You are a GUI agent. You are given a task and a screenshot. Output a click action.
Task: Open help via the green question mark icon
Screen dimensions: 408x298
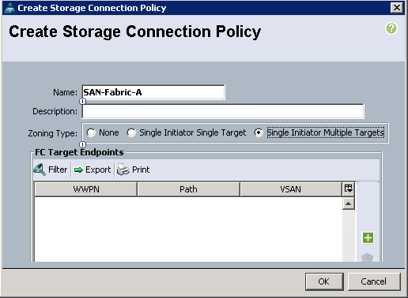point(391,28)
